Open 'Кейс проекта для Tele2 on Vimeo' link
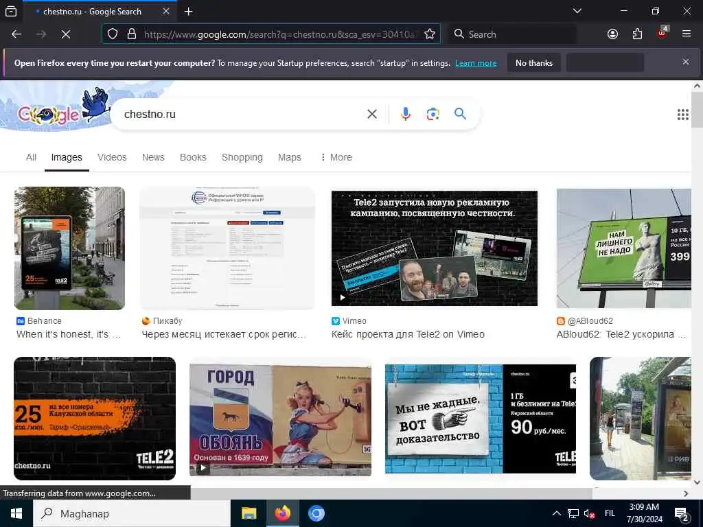 408,334
